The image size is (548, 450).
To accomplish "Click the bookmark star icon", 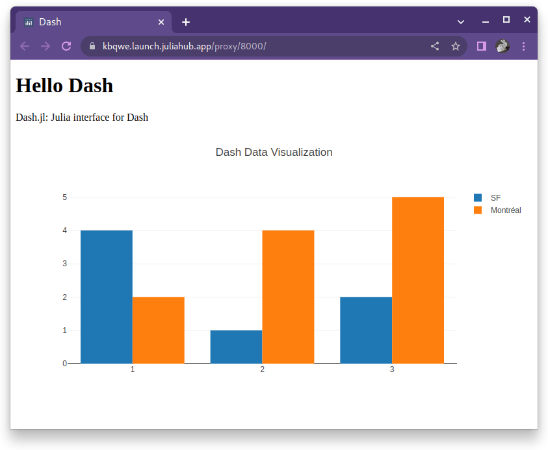I will click(x=455, y=46).
